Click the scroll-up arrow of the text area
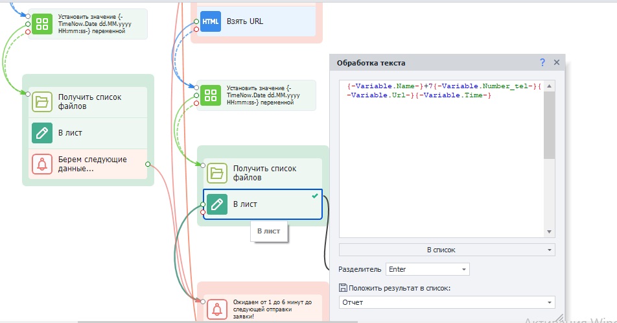The width and height of the screenshot is (617, 323). (x=549, y=86)
